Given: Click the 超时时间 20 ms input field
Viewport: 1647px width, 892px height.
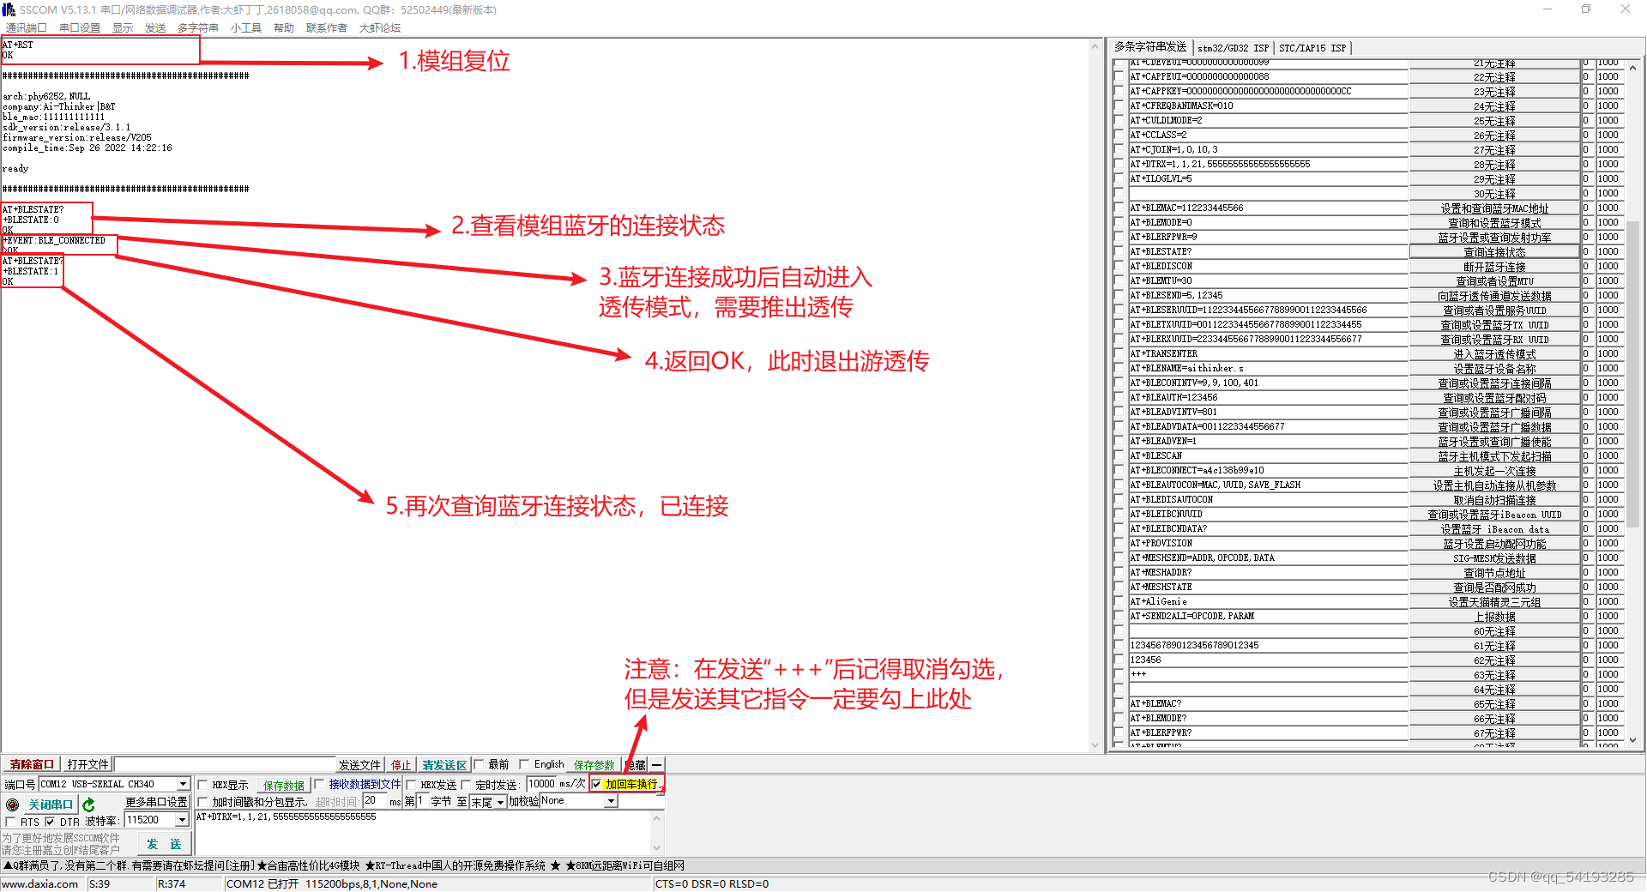Looking at the screenshot, I should pyautogui.click(x=375, y=801).
